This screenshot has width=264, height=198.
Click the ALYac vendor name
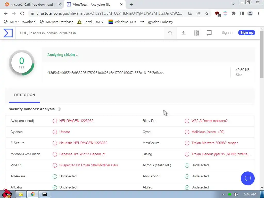click(x=147, y=187)
